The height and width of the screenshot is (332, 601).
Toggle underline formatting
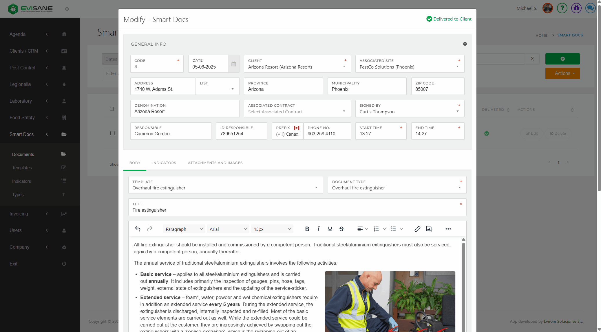coord(330,229)
